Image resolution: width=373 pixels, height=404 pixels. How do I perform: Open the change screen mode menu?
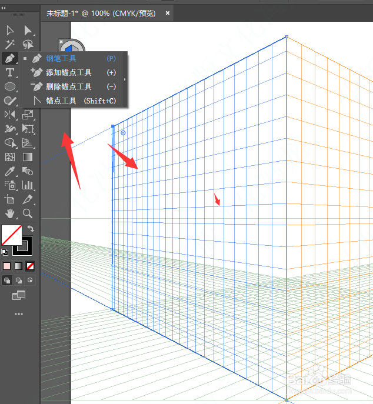pos(19,295)
